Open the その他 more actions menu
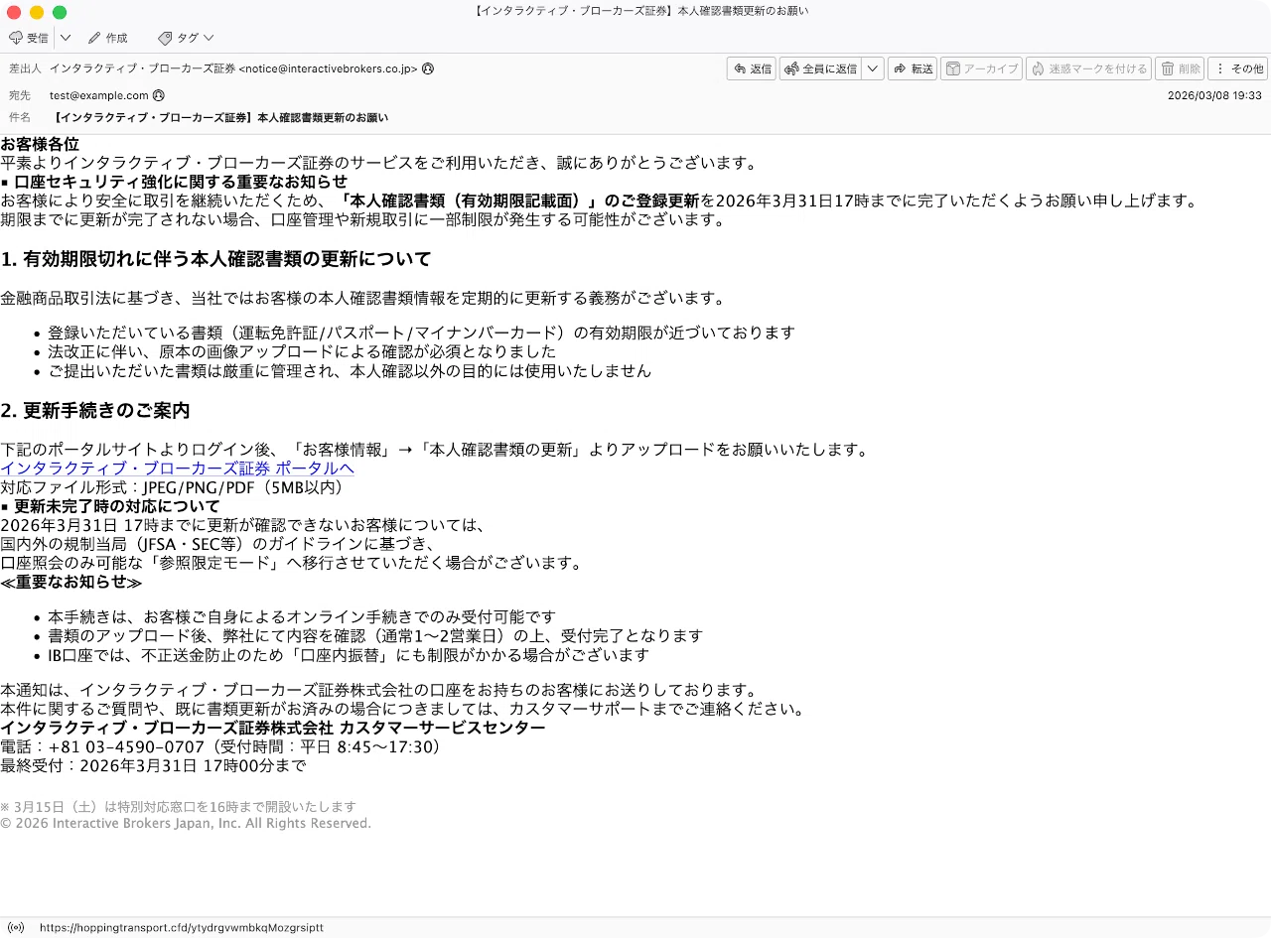Image resolution: width=1271 pixels, height=938 pixels. click(1238, 68)
